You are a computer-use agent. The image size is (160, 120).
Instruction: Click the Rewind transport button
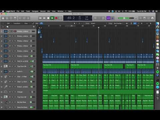(x=40, y=18)
